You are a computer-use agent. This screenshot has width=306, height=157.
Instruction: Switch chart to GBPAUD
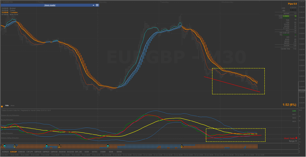[x=38, y=152]
